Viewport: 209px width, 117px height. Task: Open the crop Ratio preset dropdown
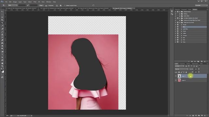(x=13, y=6)
